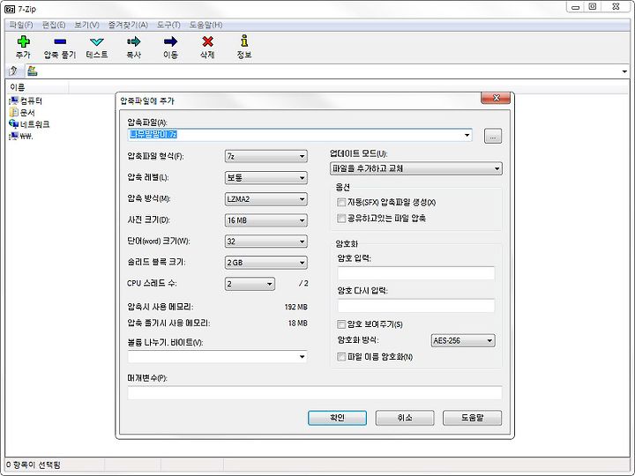Click the 매개변수(P) parameters field
The width and height of the screenshot is (635, 476).
point(315,392)
